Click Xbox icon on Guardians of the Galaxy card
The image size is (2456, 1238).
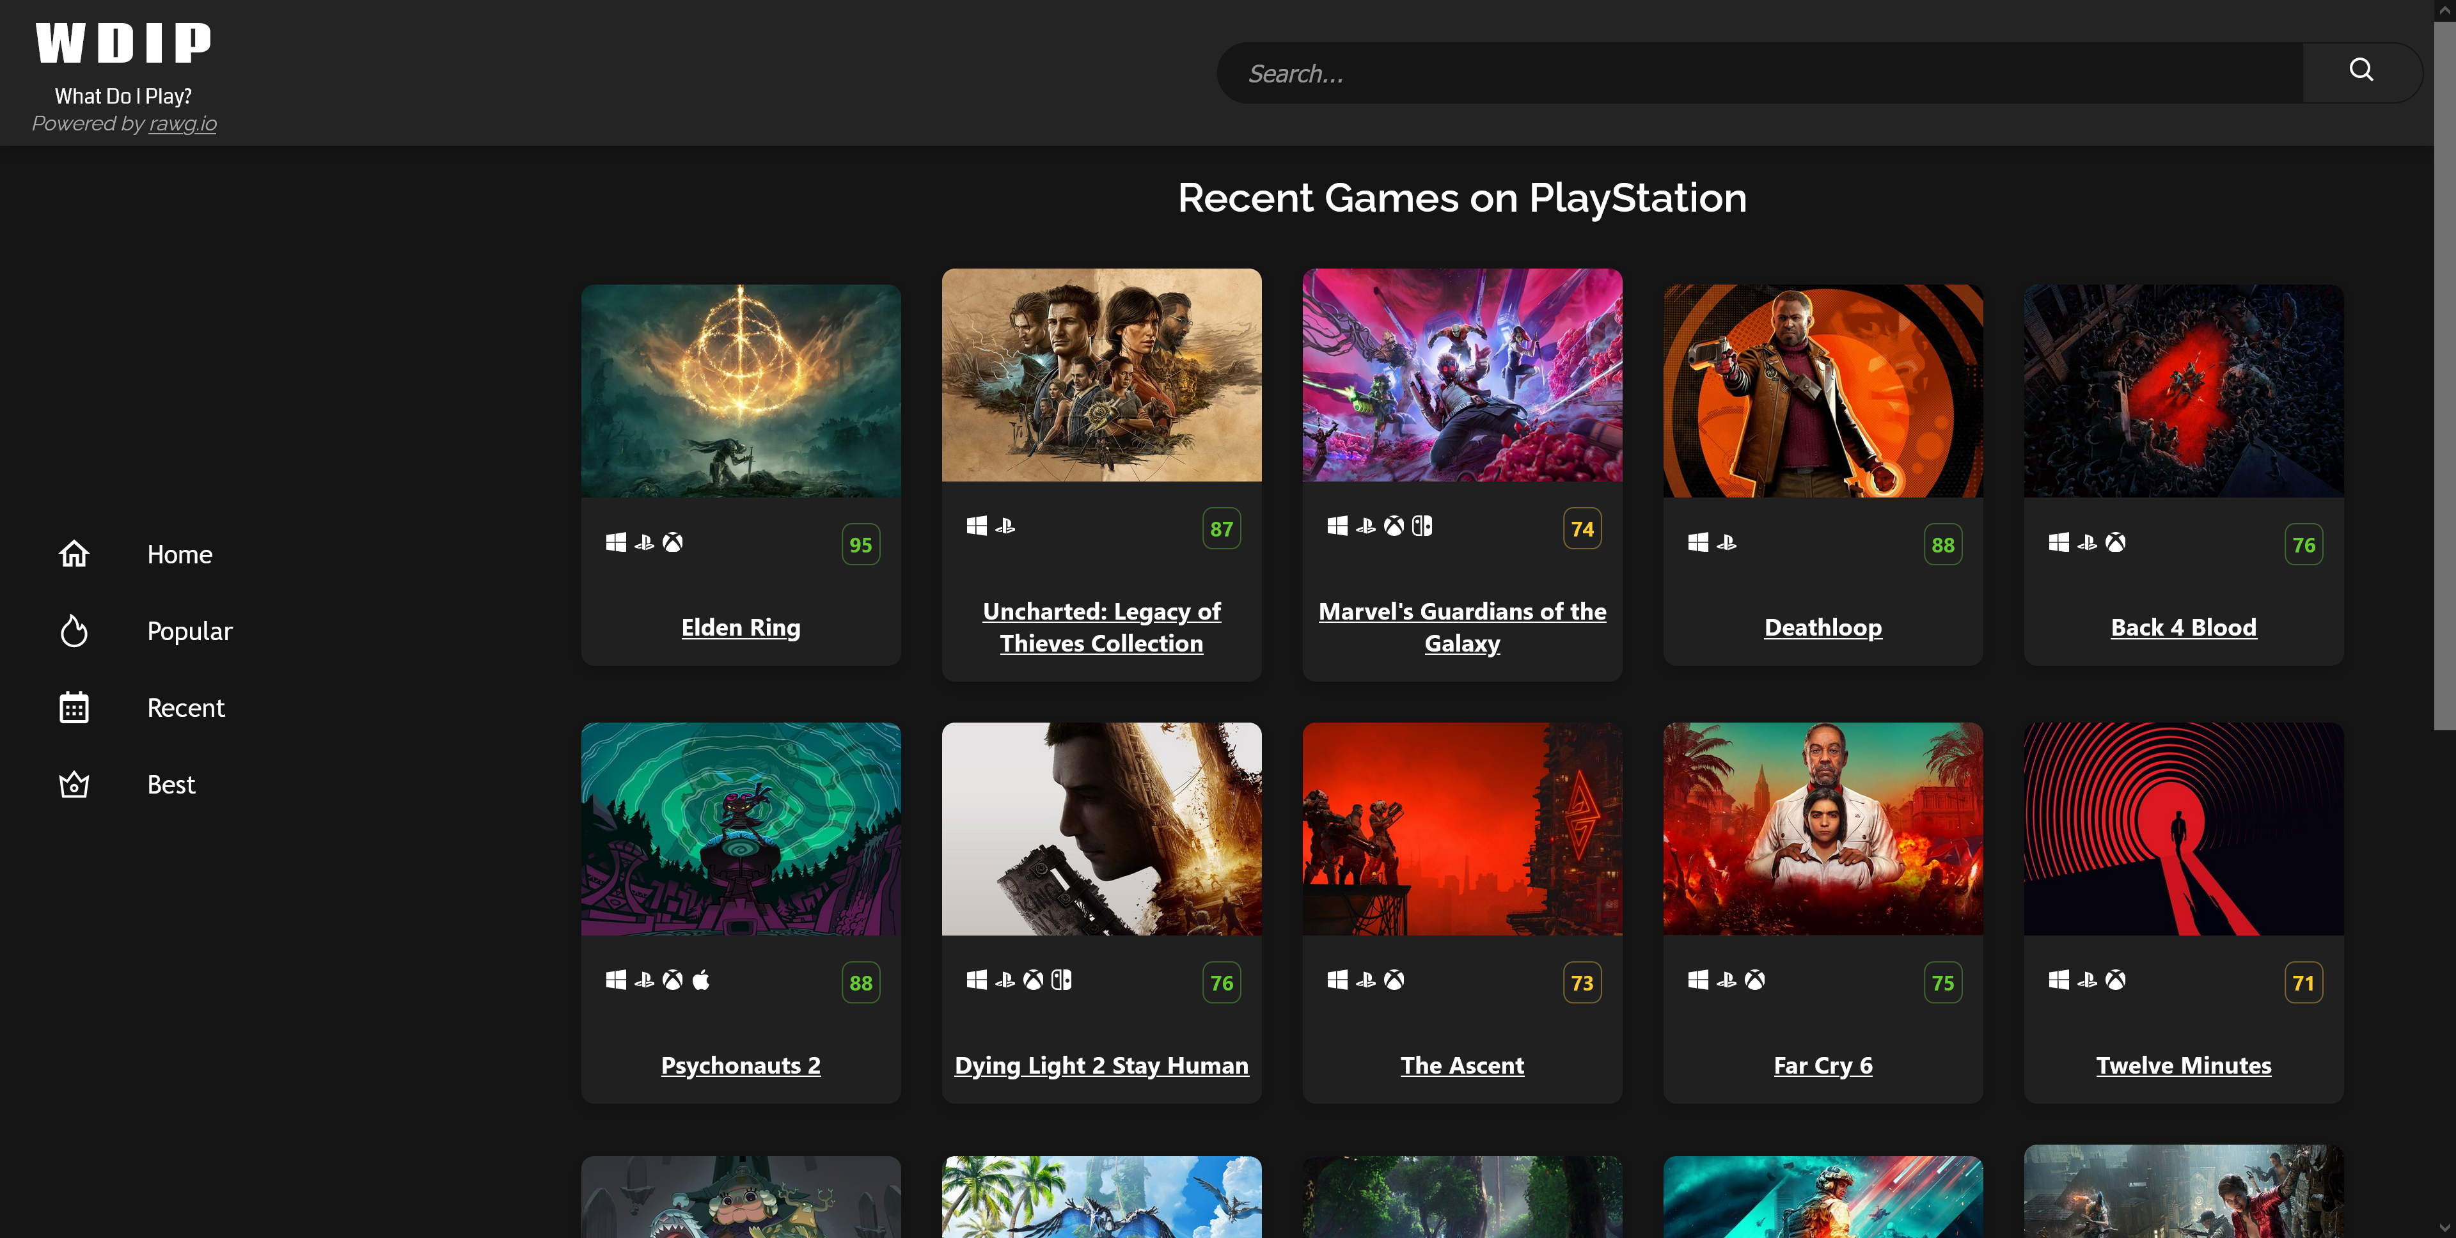tap(1394, 526)
